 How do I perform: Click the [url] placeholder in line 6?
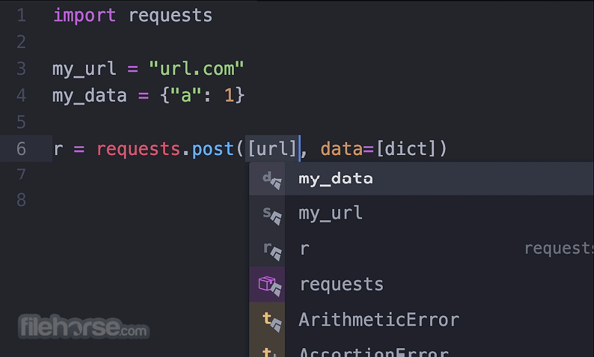(272, 149)
